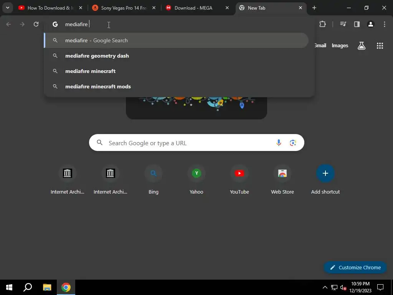Select the New Tab browser tab
393x295 pixels.
pos(271,8)
